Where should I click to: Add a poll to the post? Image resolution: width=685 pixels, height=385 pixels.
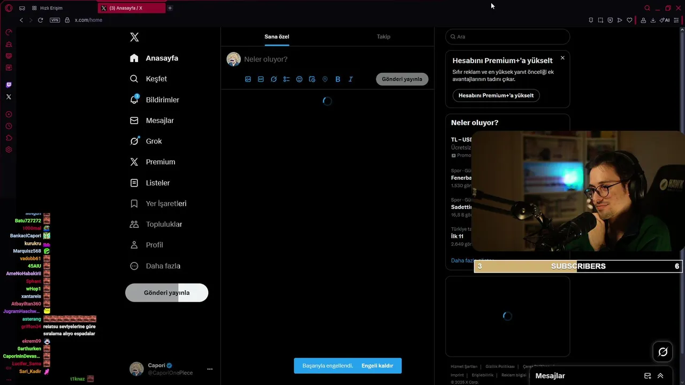[286, 79]
